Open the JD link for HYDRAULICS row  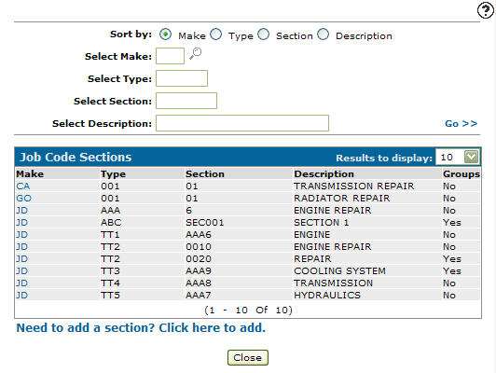22,296
